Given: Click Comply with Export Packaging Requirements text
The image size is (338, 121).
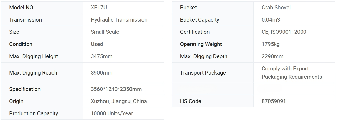Looking at the screenshot, I should (291, 73).
